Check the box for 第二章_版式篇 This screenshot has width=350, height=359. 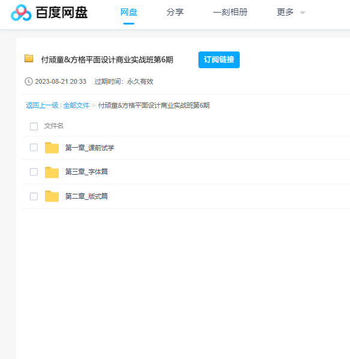34,196
